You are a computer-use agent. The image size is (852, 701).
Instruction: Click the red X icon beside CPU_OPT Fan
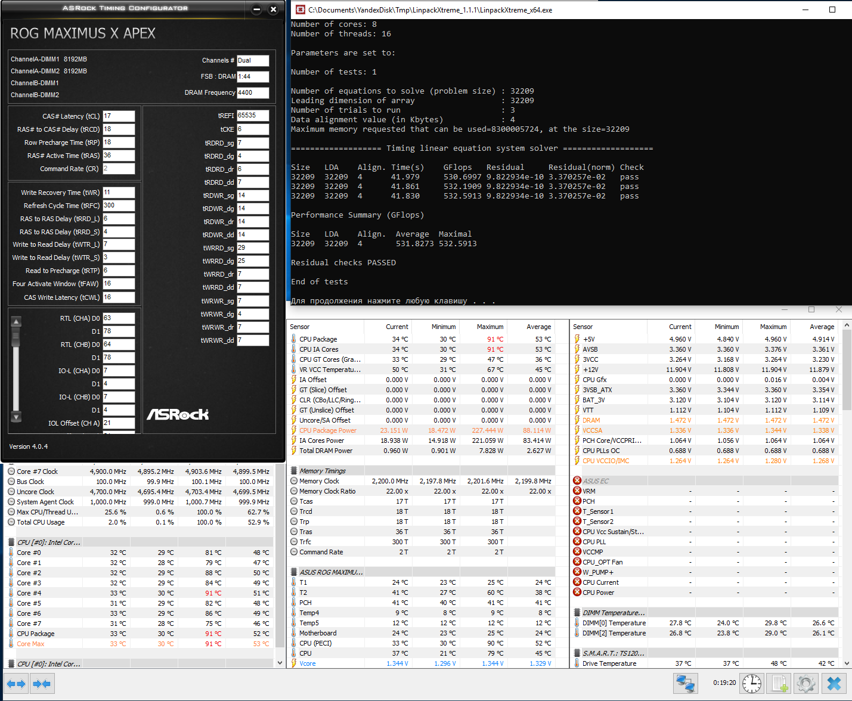[x=577, y=562]
